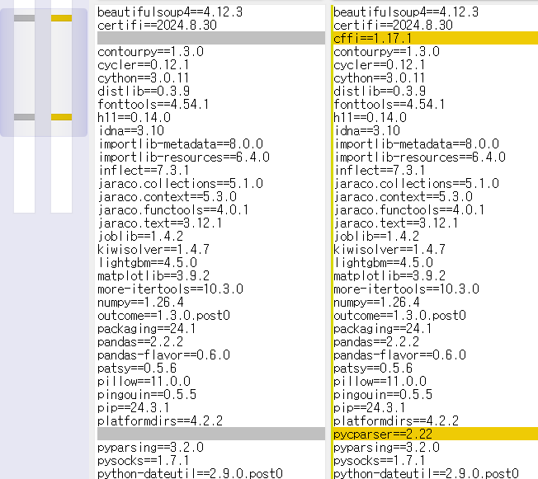The image size is (538, 479).
Task: Select numpy==1.26.4 in right pane
Action: (377, 302)
